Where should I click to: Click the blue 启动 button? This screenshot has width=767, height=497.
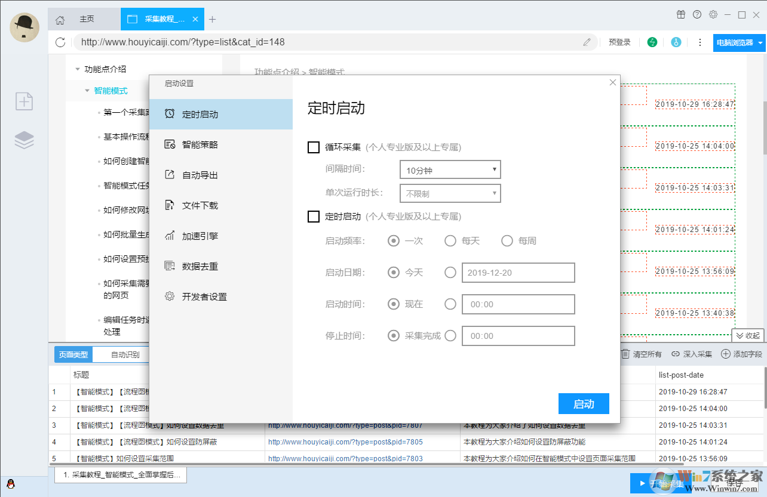point(584,403)
